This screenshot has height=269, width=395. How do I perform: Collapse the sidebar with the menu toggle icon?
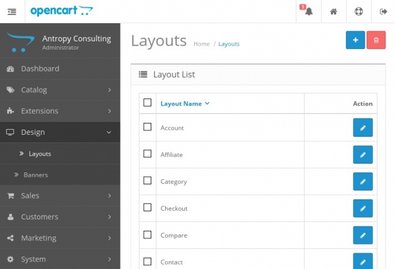click(x=12, y=11)
